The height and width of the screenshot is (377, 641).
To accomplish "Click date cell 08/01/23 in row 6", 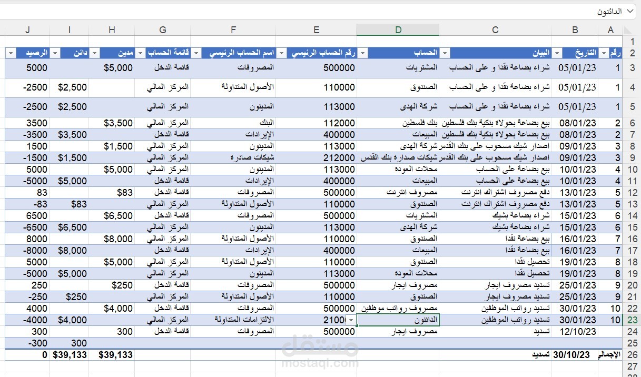I will click(575, 123).
